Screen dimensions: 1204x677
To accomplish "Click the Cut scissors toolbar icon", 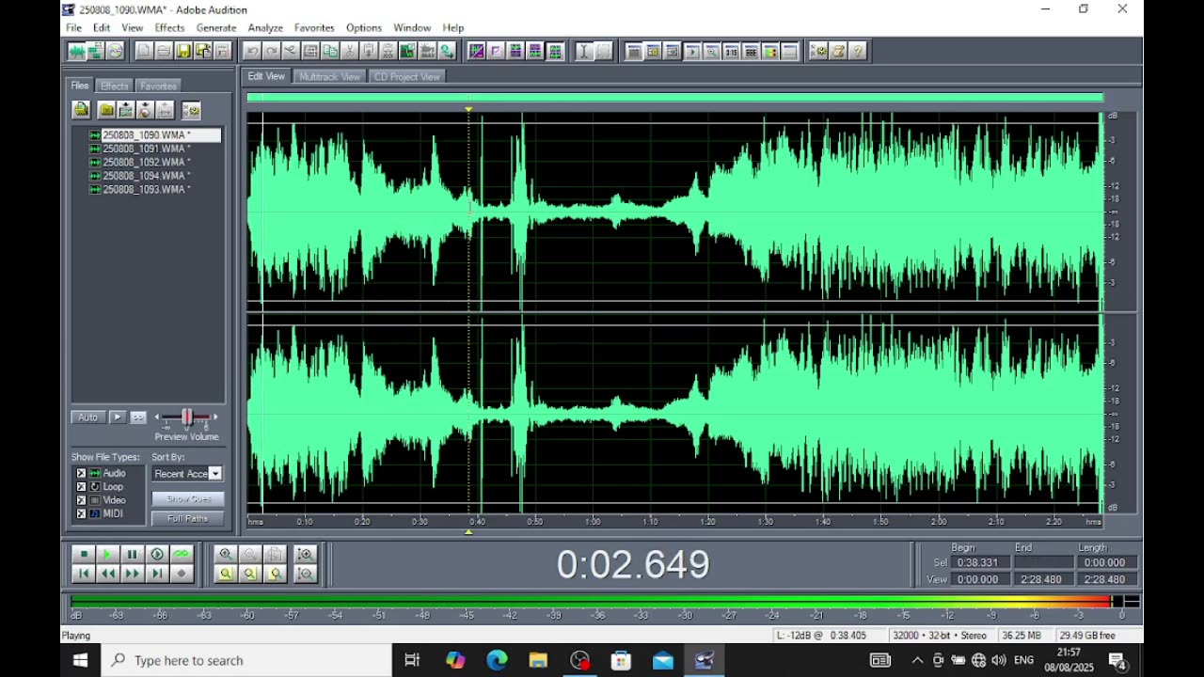I will point(350,51).
